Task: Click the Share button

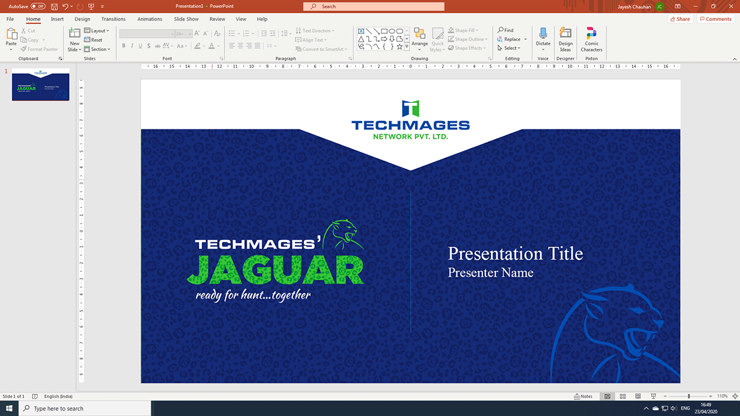Action: [x=680, y=19]
